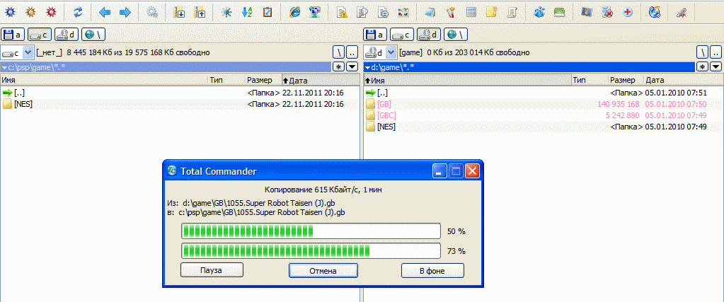Sort left panel by Имя column
724x302 pixels.
click(104, 80)
